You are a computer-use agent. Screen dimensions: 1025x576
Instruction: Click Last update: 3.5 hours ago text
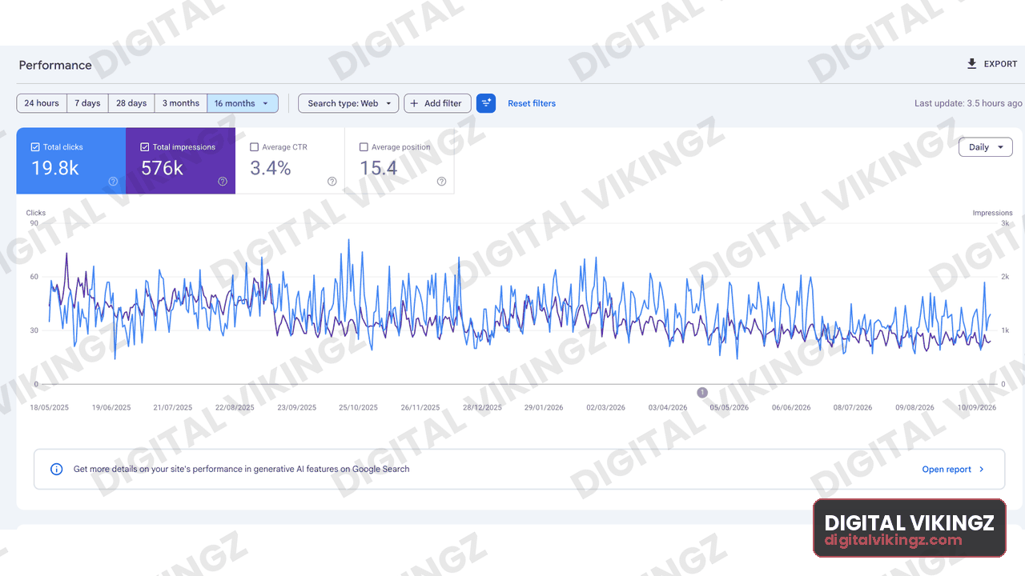[968, 103]
